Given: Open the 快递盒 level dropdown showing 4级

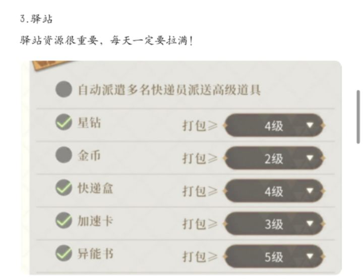Looking at the screenshot, I should point(273,191).
